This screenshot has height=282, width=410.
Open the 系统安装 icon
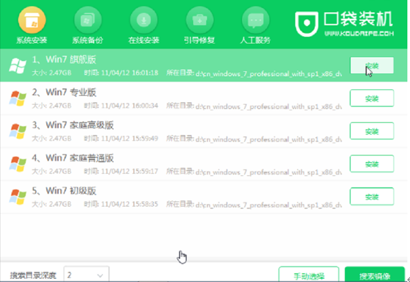click(x=32, y=20)
